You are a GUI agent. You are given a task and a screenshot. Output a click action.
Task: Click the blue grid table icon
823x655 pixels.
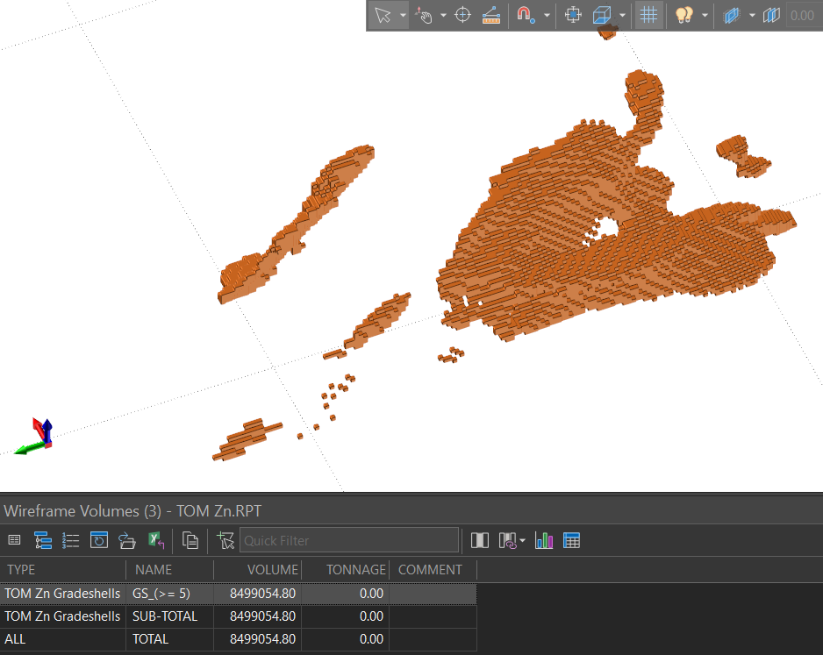(x=571, y=540)
